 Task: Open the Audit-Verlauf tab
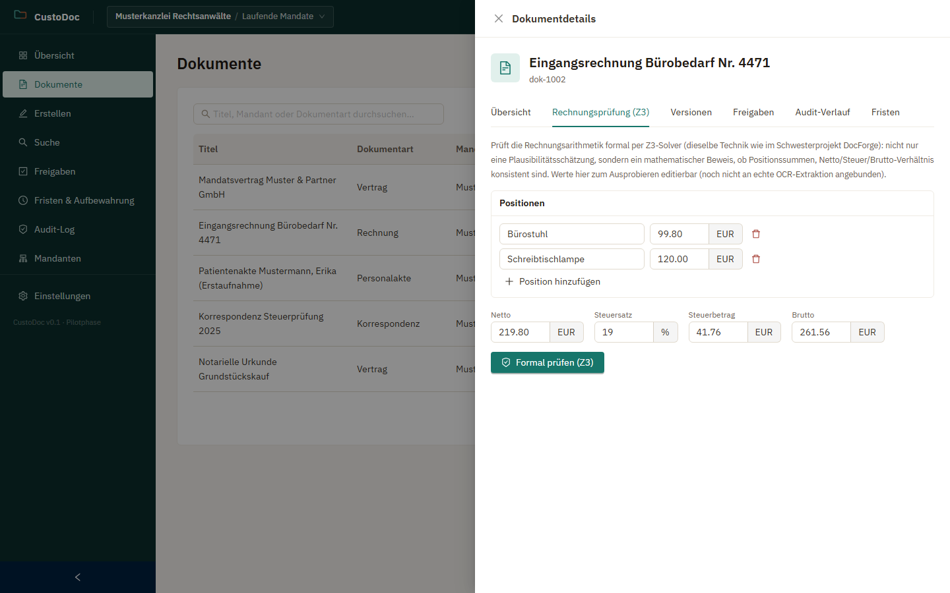(x=823, y=112)
